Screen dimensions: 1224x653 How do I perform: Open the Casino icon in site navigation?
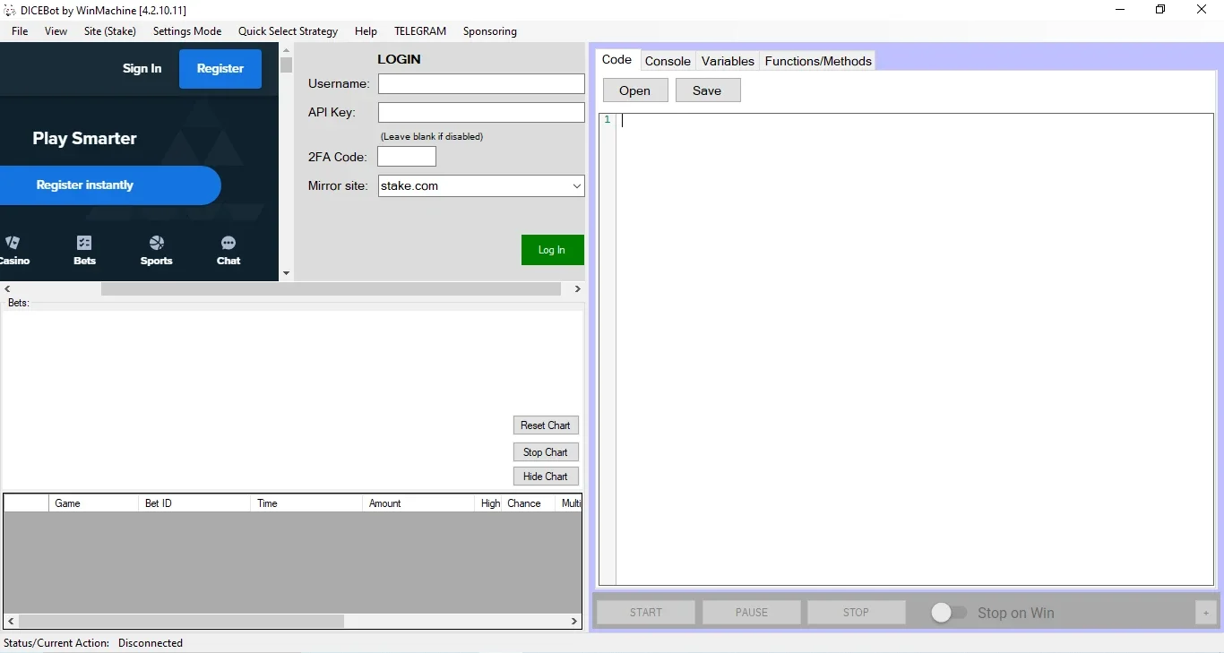(13, 243)
